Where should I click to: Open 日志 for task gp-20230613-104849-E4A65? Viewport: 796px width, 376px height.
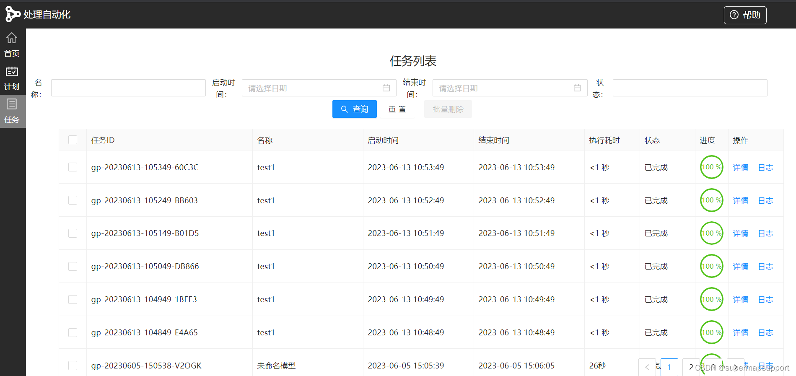click(765, 332)
